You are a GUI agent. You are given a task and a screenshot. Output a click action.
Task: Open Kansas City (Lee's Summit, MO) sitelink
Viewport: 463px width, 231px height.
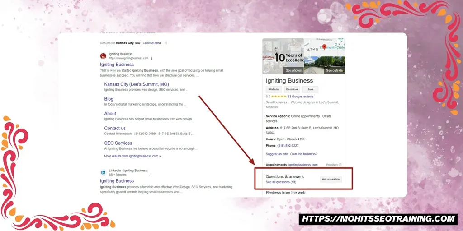point(137,84)
